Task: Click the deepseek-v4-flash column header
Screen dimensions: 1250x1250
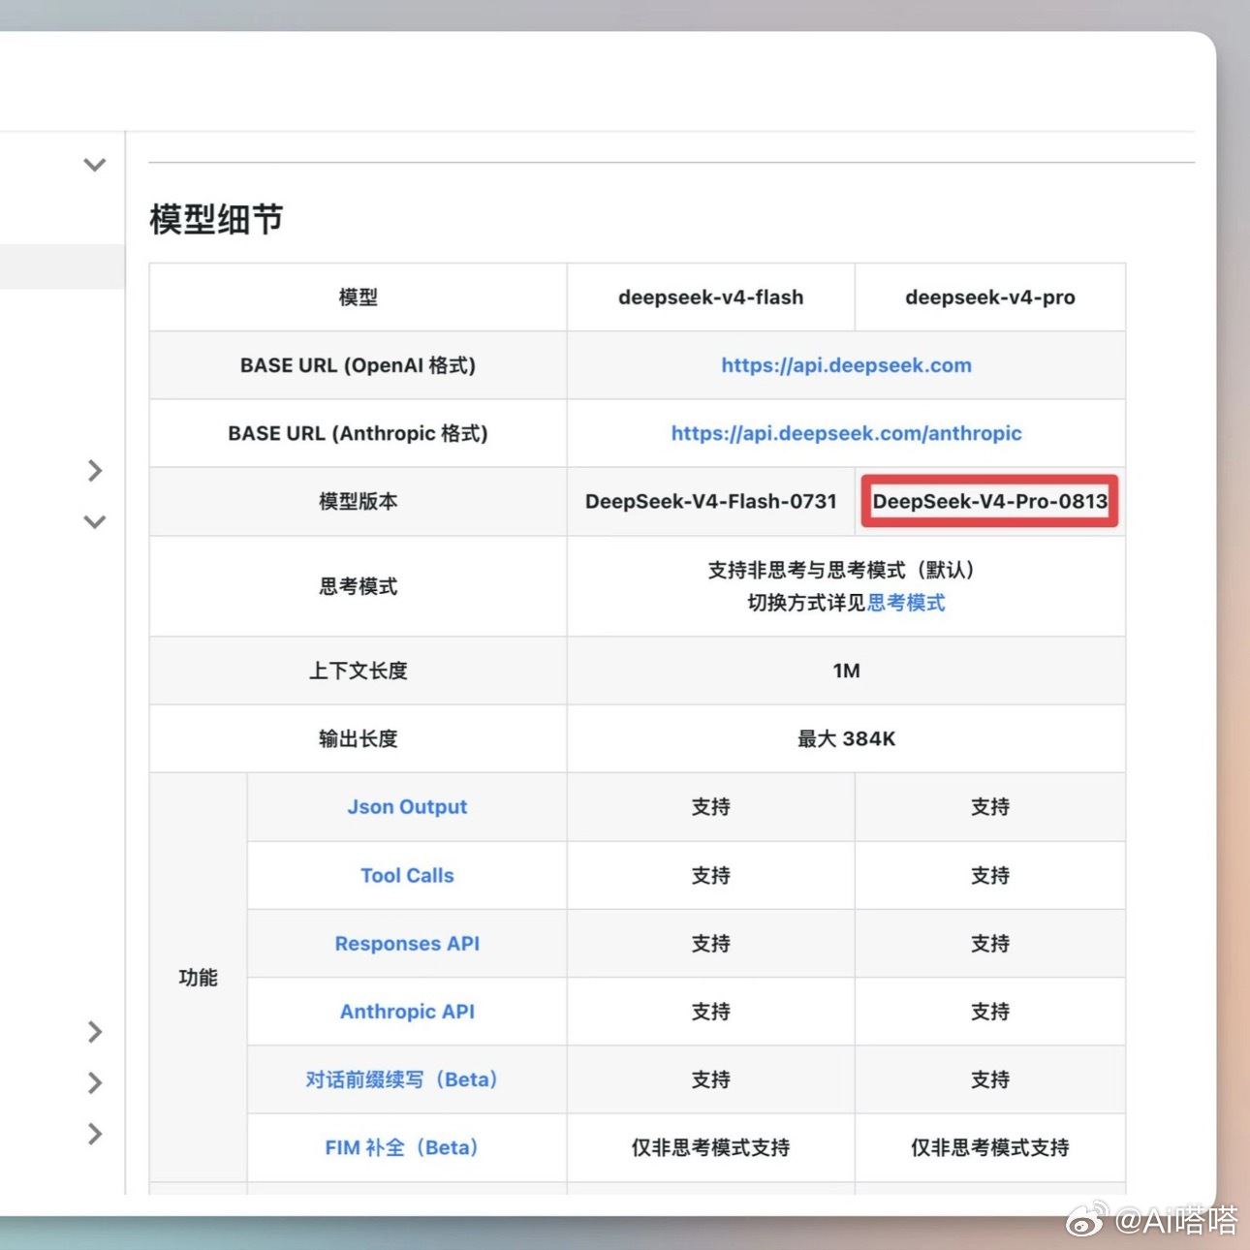Action: (710, 297)
